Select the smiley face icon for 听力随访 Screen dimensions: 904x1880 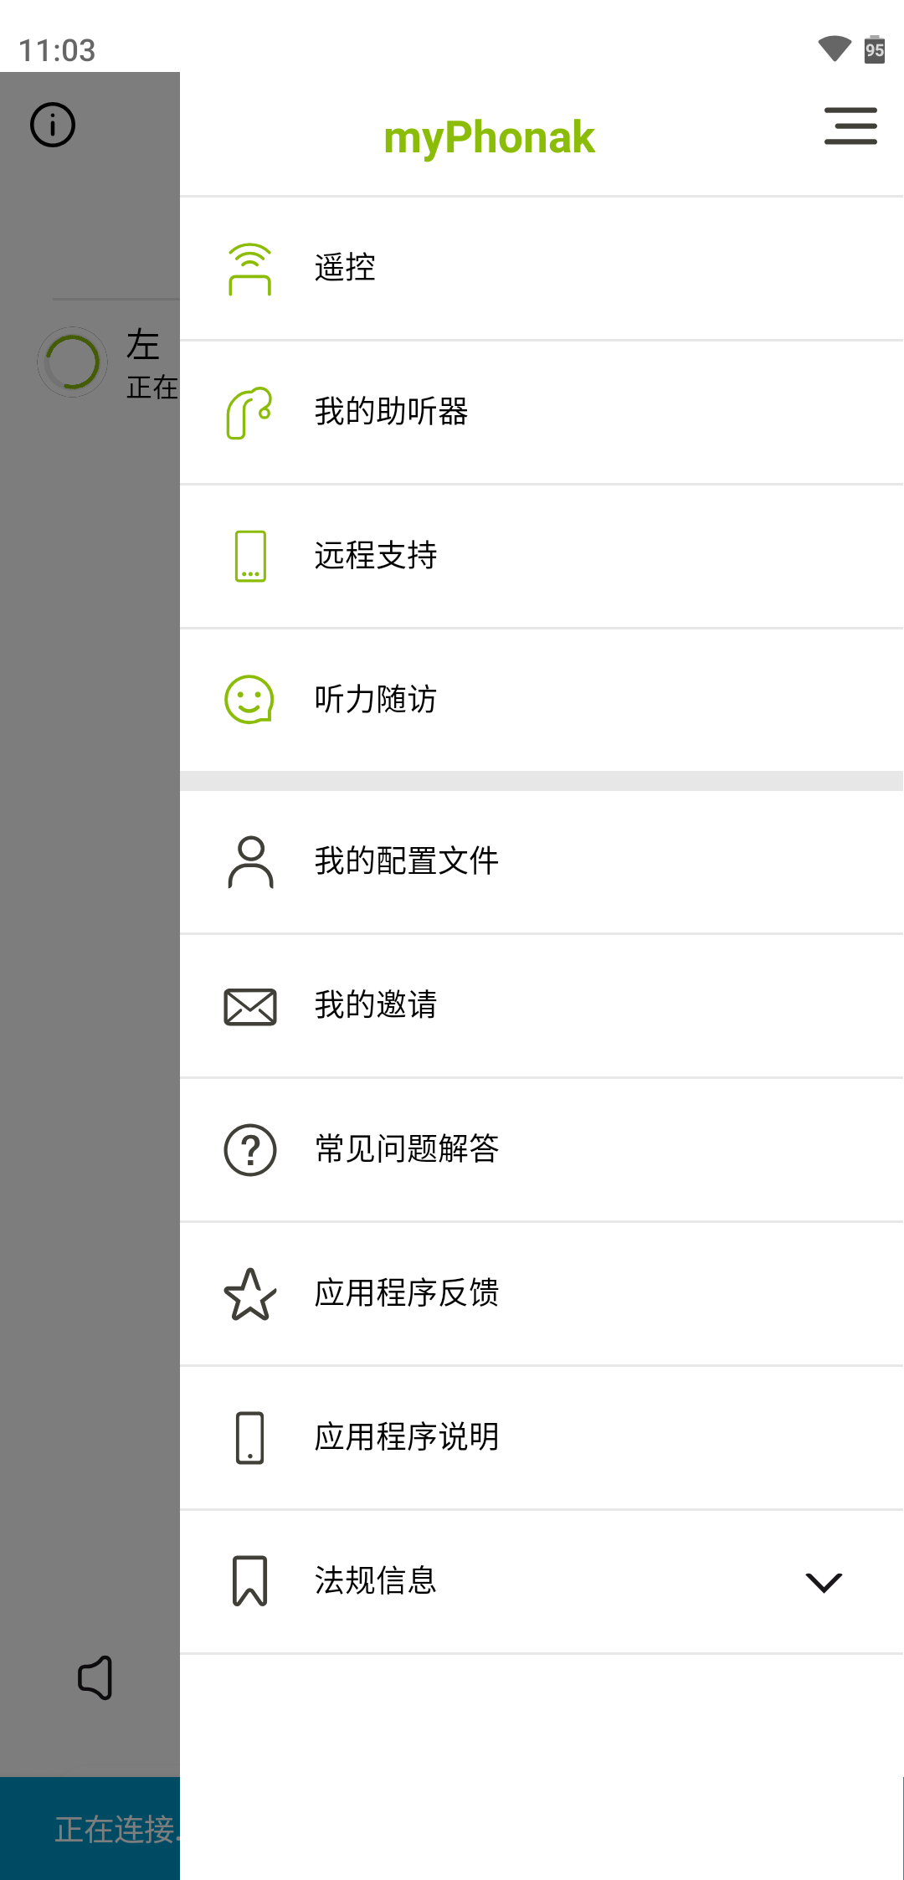click(249, 698)
